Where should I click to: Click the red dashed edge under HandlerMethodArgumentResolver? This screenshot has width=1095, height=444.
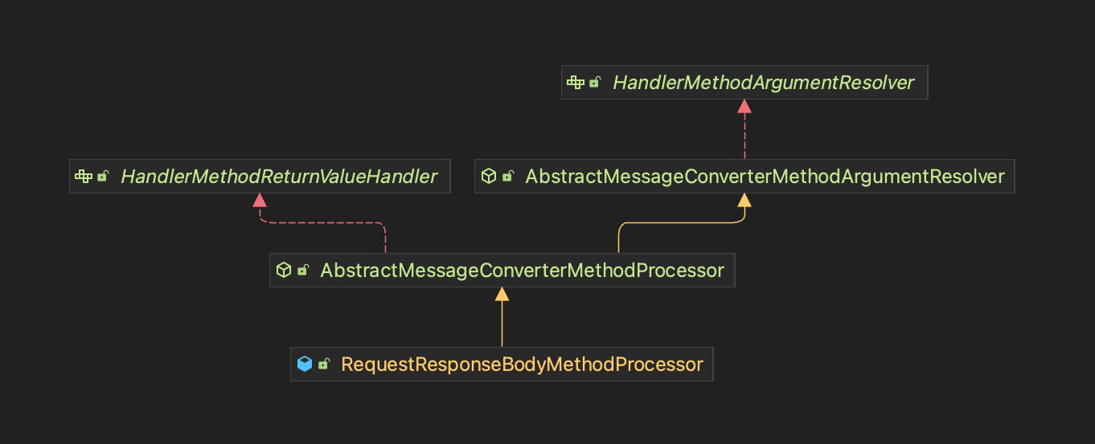point(744,136)
